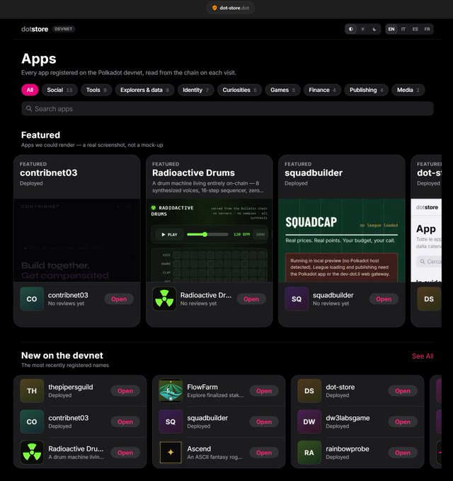Click the CO icon in contribnet03 featured card

(x=32, y=299)
